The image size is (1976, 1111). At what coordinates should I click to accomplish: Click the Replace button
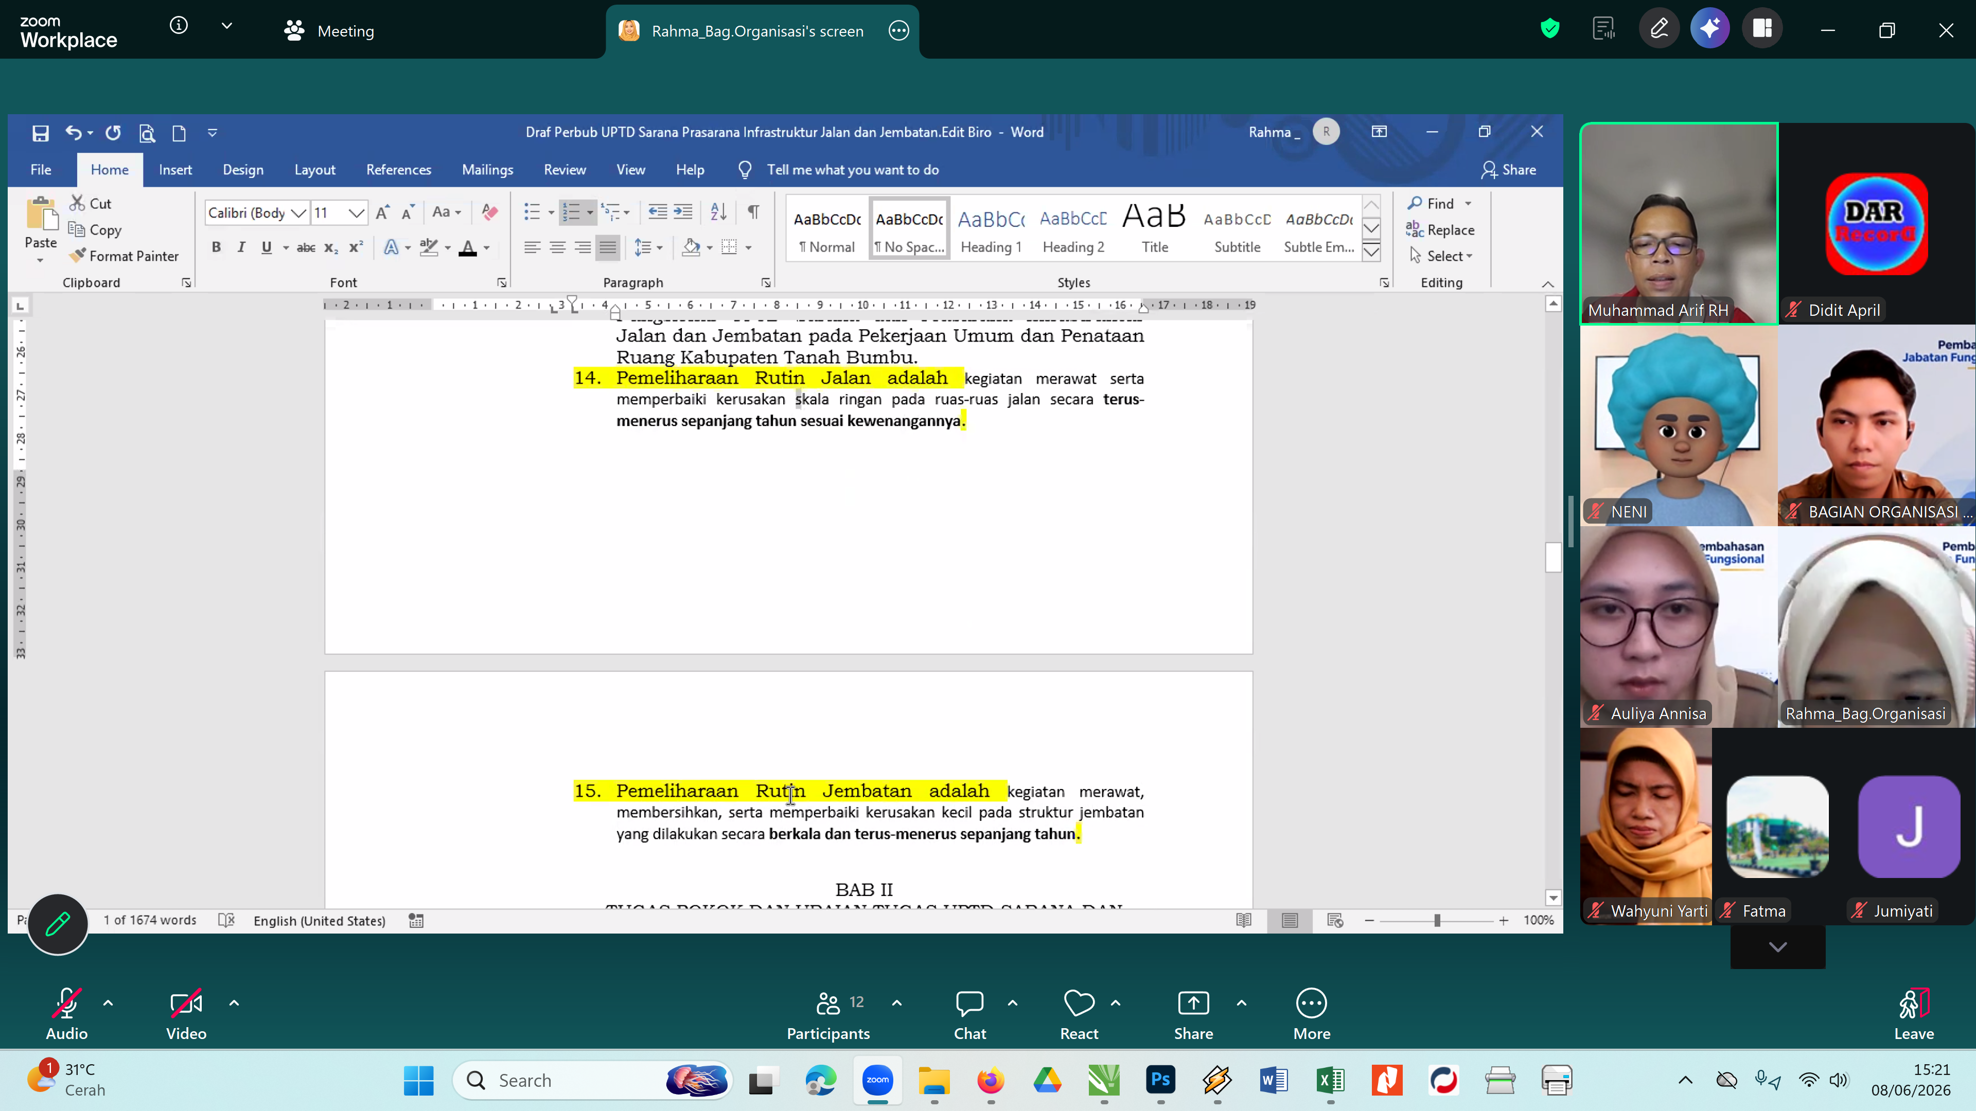point(1441,230)
